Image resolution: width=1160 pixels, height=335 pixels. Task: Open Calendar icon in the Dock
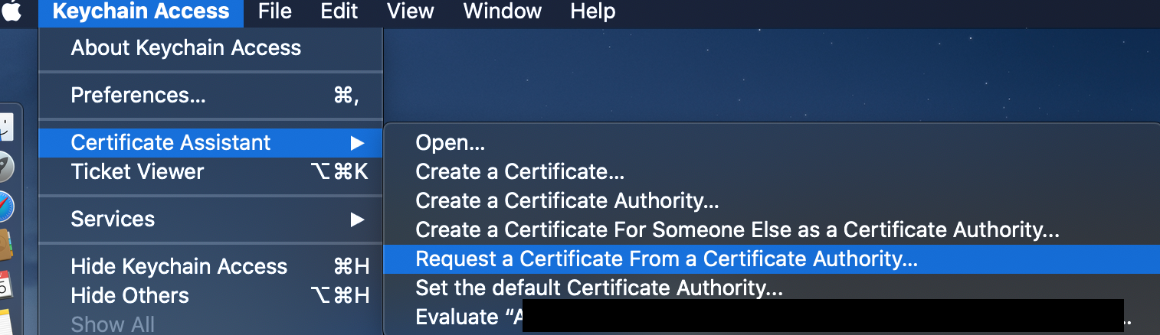point(7,285)
